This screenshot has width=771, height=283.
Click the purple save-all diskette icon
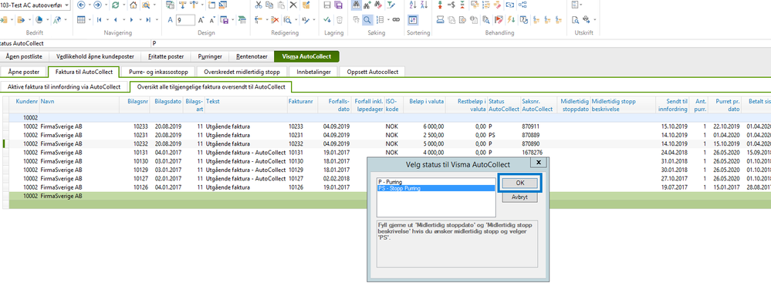coord(338,5)
